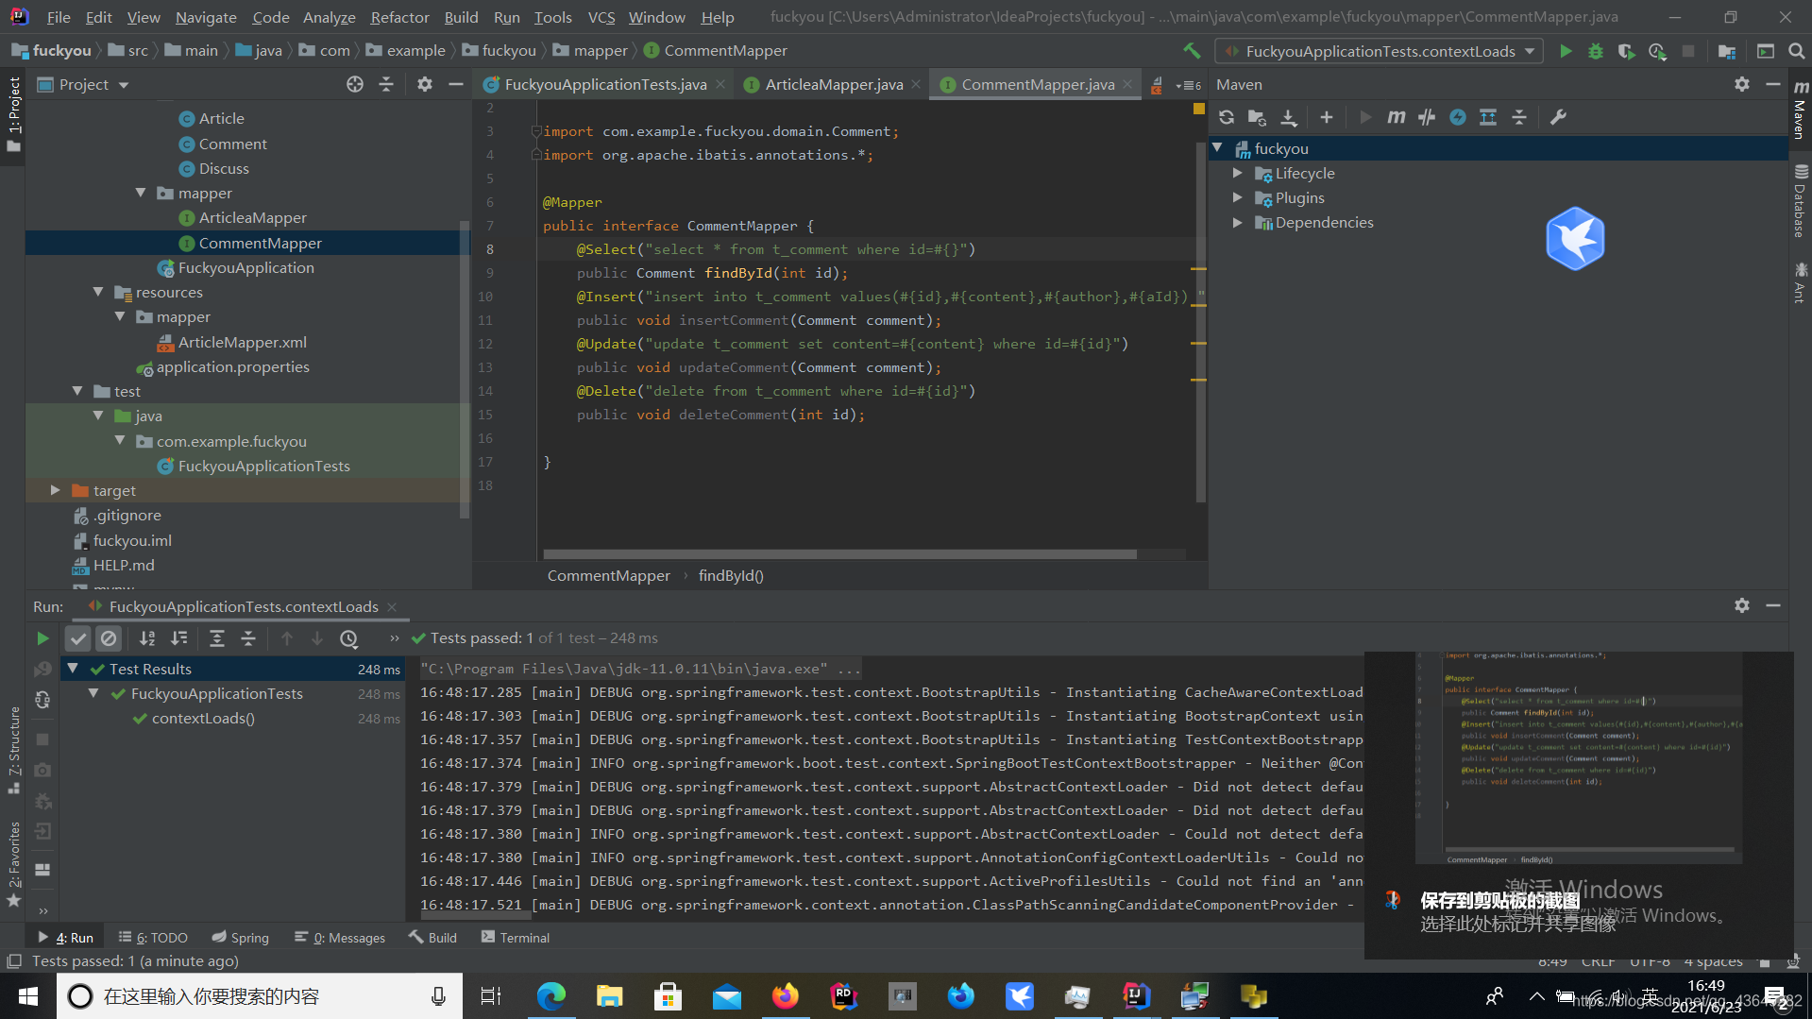Open Firefox from the taskbar
Image resolution: width=1812 pixels, height=1019 pixels.
pyautogui.click(x=785, y=995)
